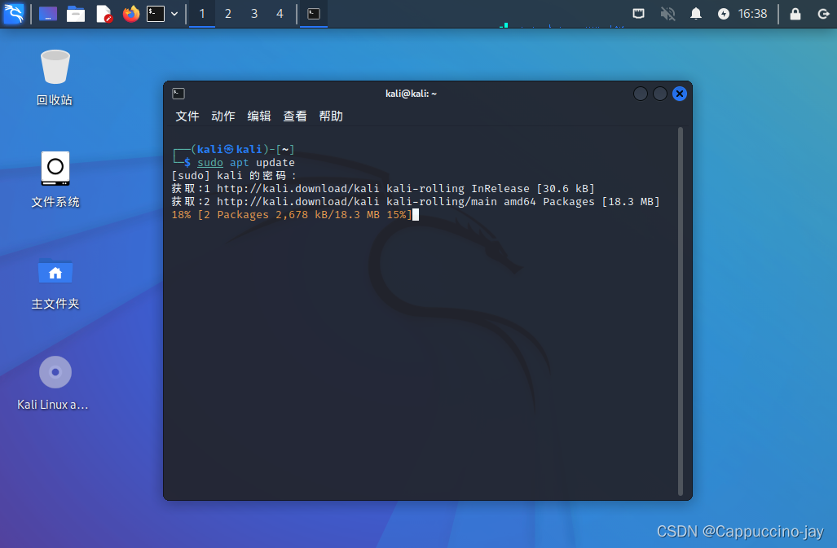Click the kali@kali terminal title text
This screenshot has width=837, height=548.
[x=411, y=94]
